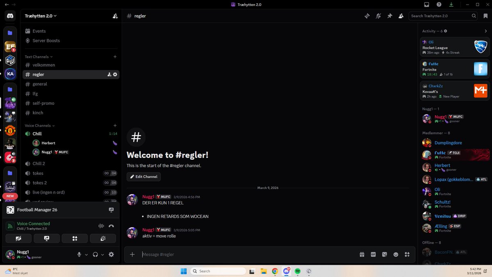Open the gift subscription menu

coord(362,254)
